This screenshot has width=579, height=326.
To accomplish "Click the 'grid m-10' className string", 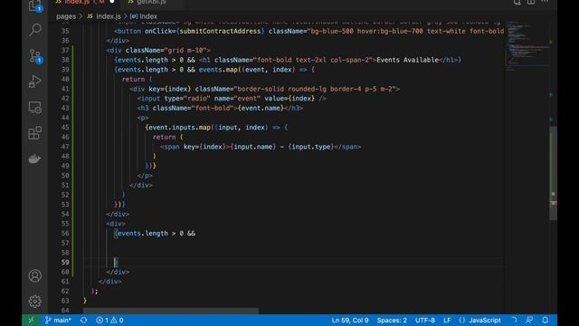I will click(x=185, y=51).
